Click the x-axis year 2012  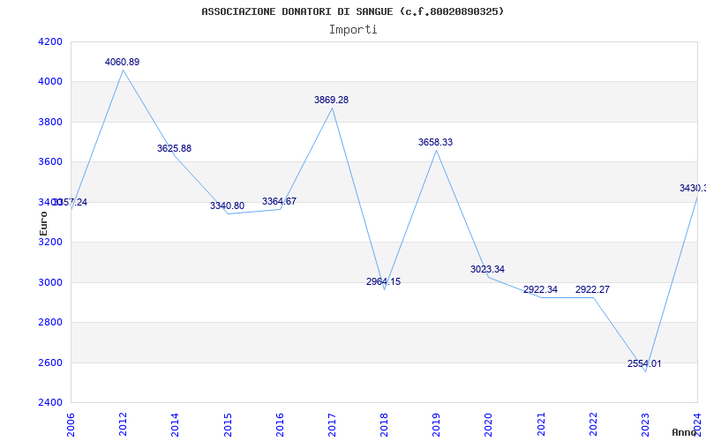pyautogui.click(x=123, y=424)
